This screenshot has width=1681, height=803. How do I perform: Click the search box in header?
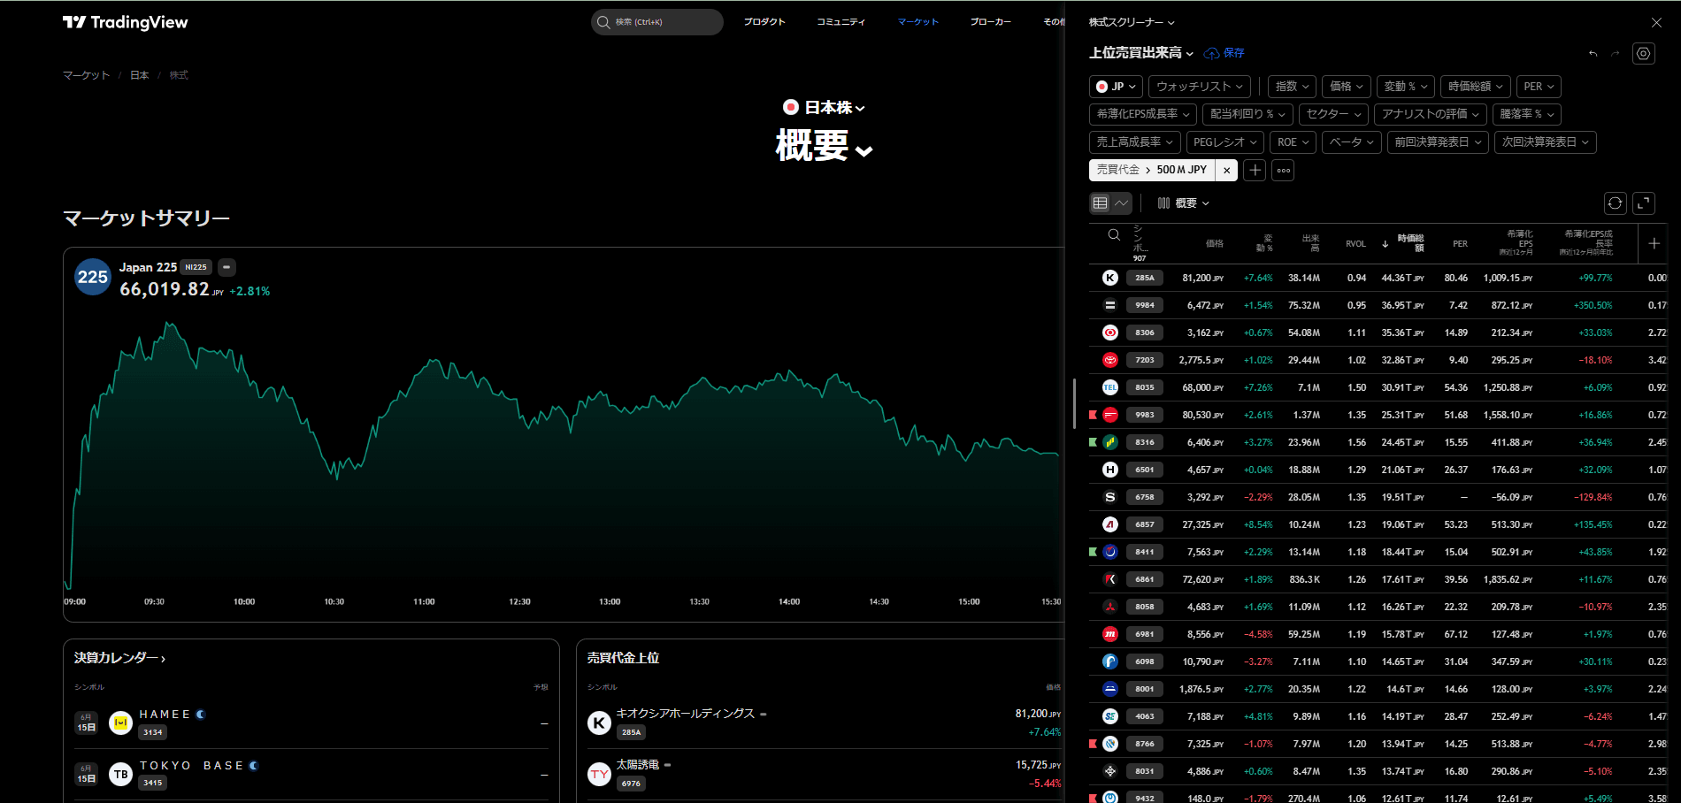point(656,22)
